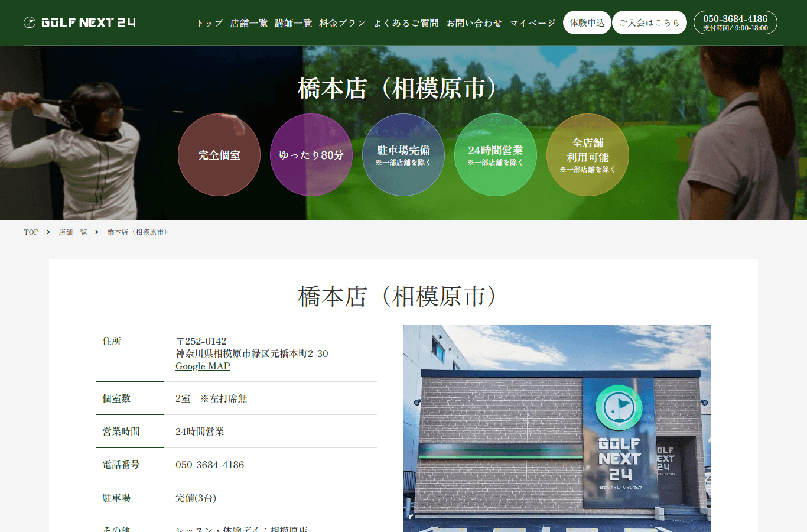Select the 完全個室 circle badge

pyautogui.click(x=219, y=155)
